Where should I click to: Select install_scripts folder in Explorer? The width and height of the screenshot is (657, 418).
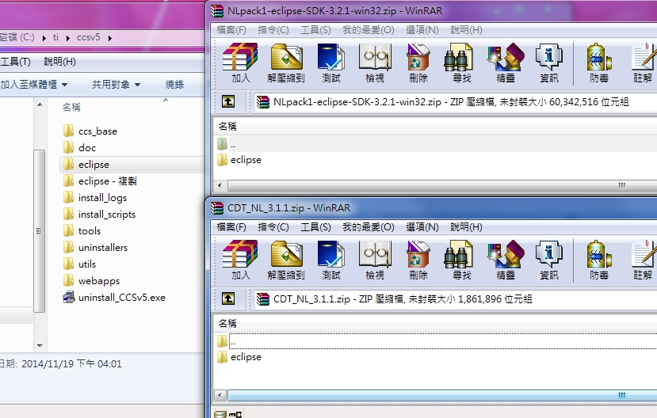coord(107,215)
